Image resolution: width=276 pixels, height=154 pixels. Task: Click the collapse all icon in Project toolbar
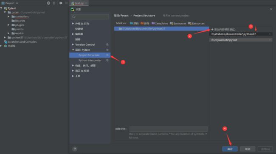point(54,3)
